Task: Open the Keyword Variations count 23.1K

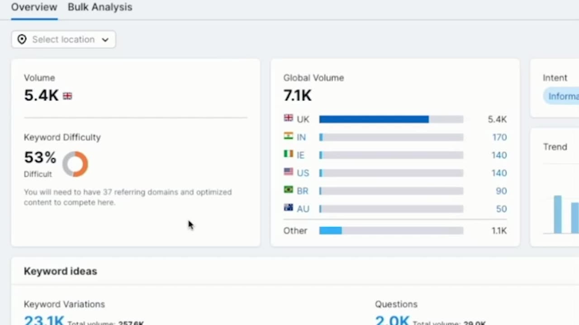Action: [x=44, y=320]
